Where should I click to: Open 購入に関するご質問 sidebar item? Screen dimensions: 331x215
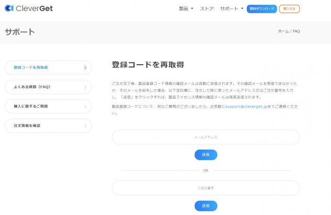48,106
